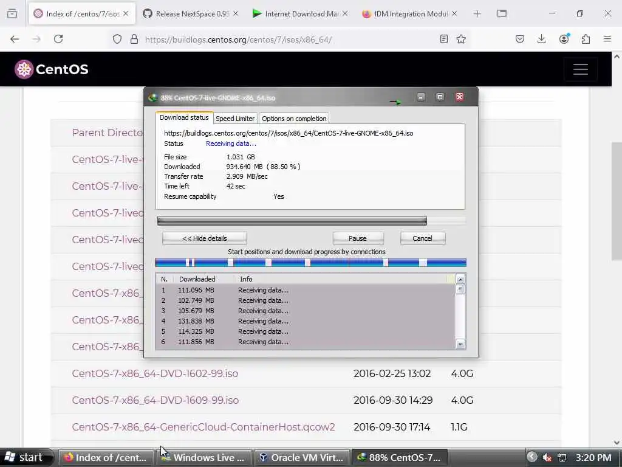
Task: Open CentOS site navigation hamburger menu
Action: [x=580, y=69]
